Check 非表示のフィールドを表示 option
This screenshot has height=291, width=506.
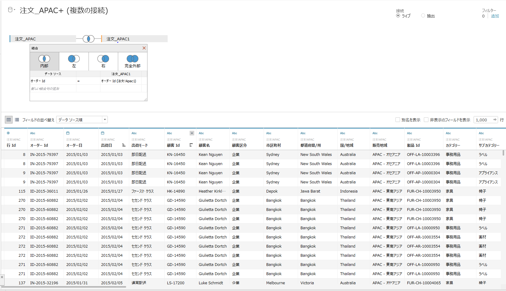point(426,120)
